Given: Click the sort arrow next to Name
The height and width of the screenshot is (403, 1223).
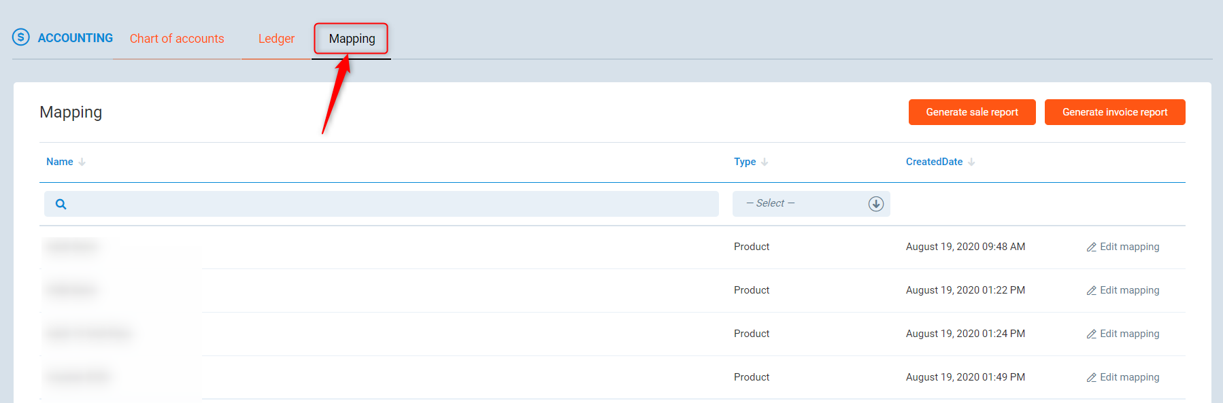Looking at the screenshot, I should 82,162.
